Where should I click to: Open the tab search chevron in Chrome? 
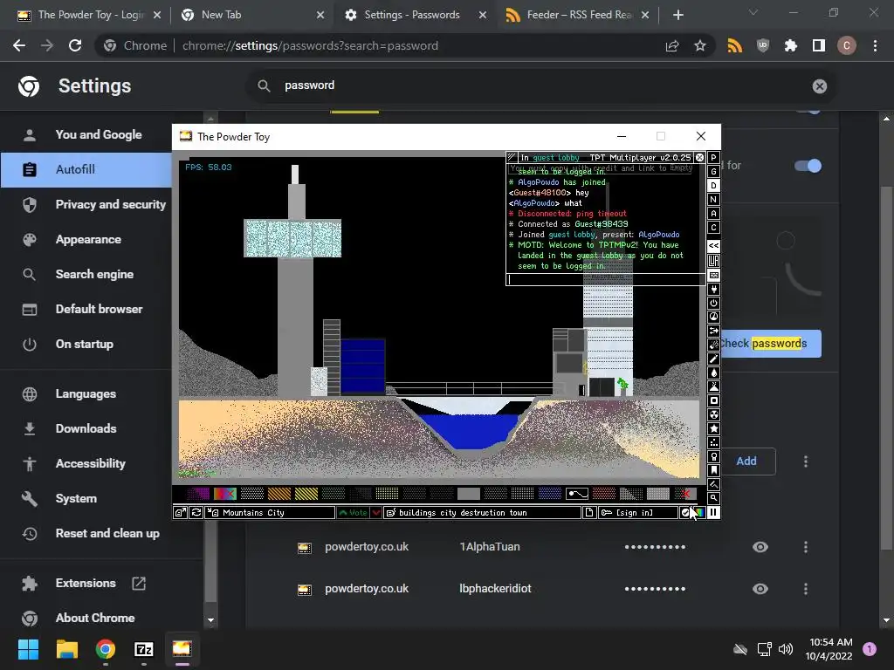pyautogui.click(x=753, y=12)
